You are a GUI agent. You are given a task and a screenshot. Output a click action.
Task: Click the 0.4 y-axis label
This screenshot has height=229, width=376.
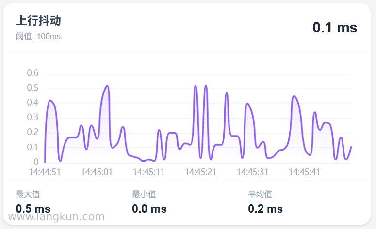pyautogui.click(x=33, y=103)
